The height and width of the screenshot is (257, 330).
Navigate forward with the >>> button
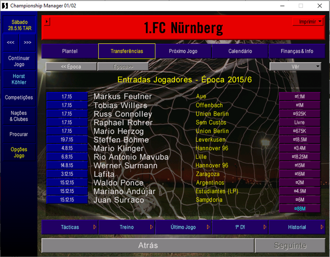pyautogui.click(x=27, y=42)
